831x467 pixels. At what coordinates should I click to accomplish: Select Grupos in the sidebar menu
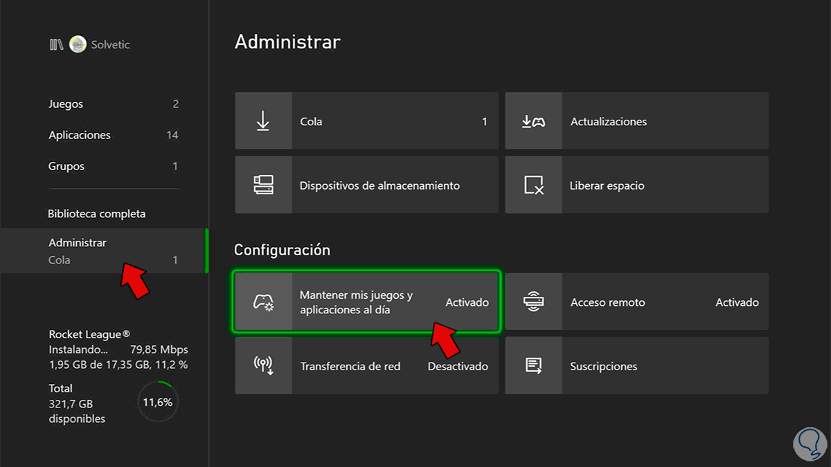(x=66, y=167)
